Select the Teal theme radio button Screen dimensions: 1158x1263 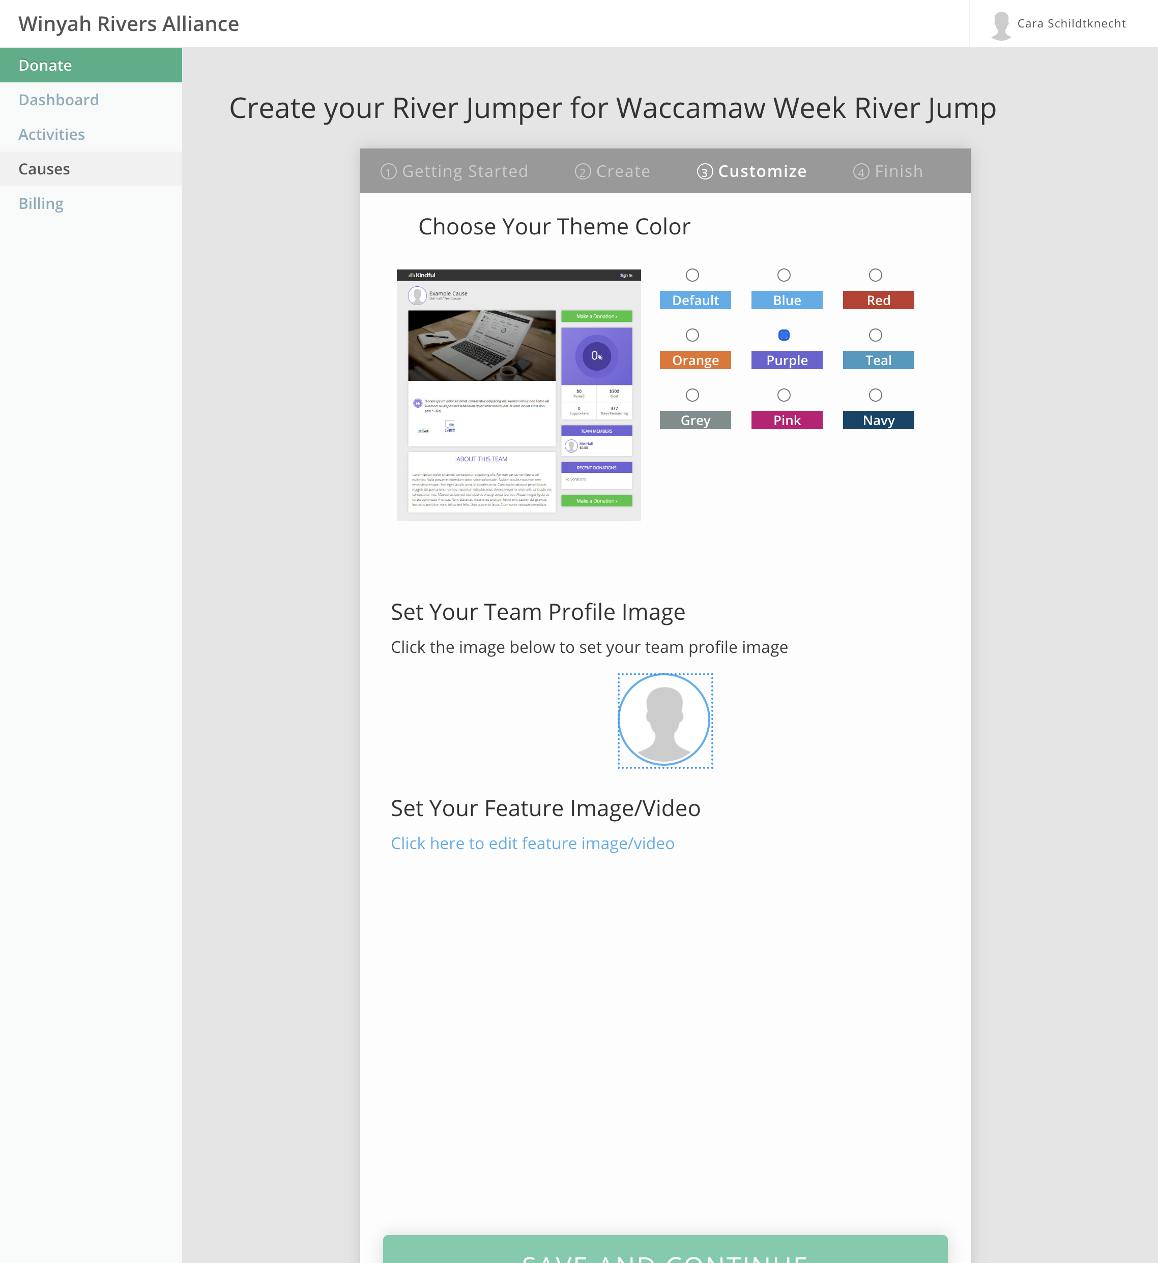[x=875, y=335]
